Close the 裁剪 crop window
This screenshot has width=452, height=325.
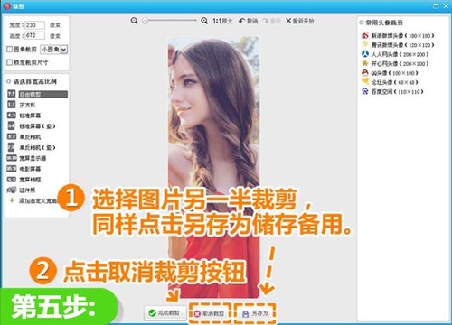(x=446, y=6)
